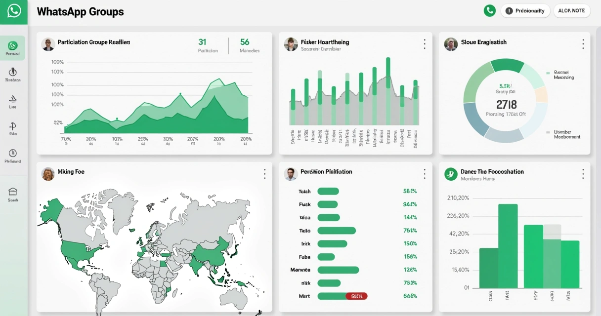
Task: Select the second sidebar icon below WhatsApp
Action: [x=13, y=74]
